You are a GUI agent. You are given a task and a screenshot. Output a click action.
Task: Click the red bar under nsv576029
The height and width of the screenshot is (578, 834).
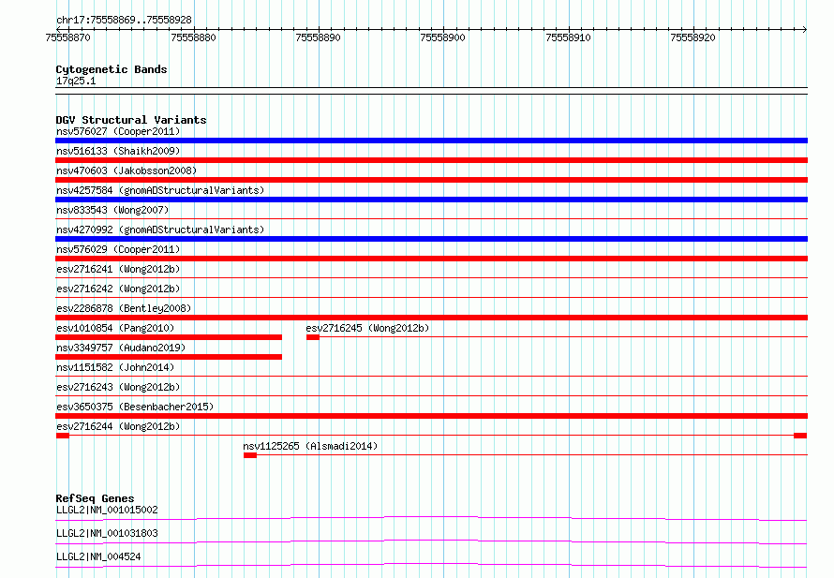point(431,259)
